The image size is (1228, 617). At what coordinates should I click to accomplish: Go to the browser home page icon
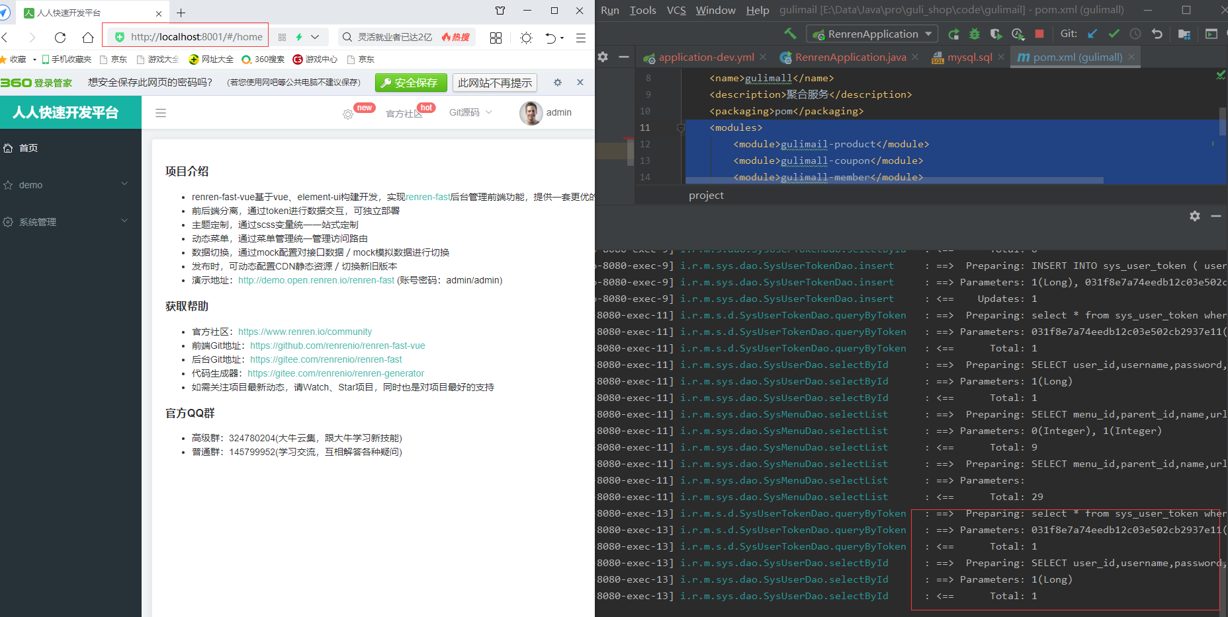(87, 38)
